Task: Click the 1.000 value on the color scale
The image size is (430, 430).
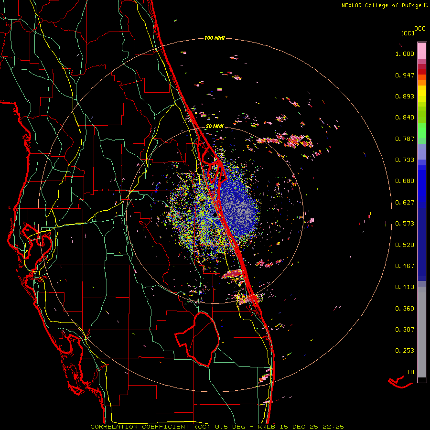Action: pyautogui.click(x=405, y=54)
